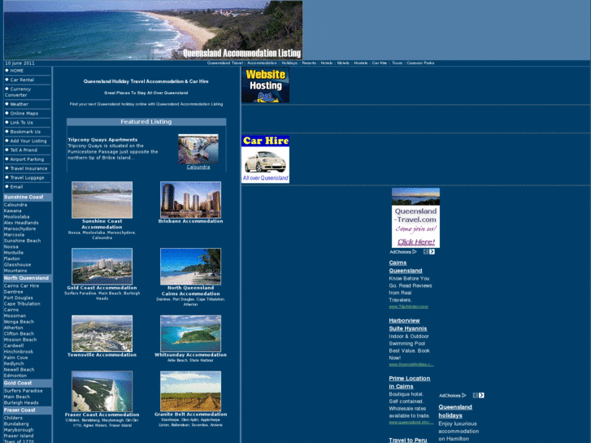Click previous arrow beside first AdChoices

pyautogui.click(x=425, y=252)
